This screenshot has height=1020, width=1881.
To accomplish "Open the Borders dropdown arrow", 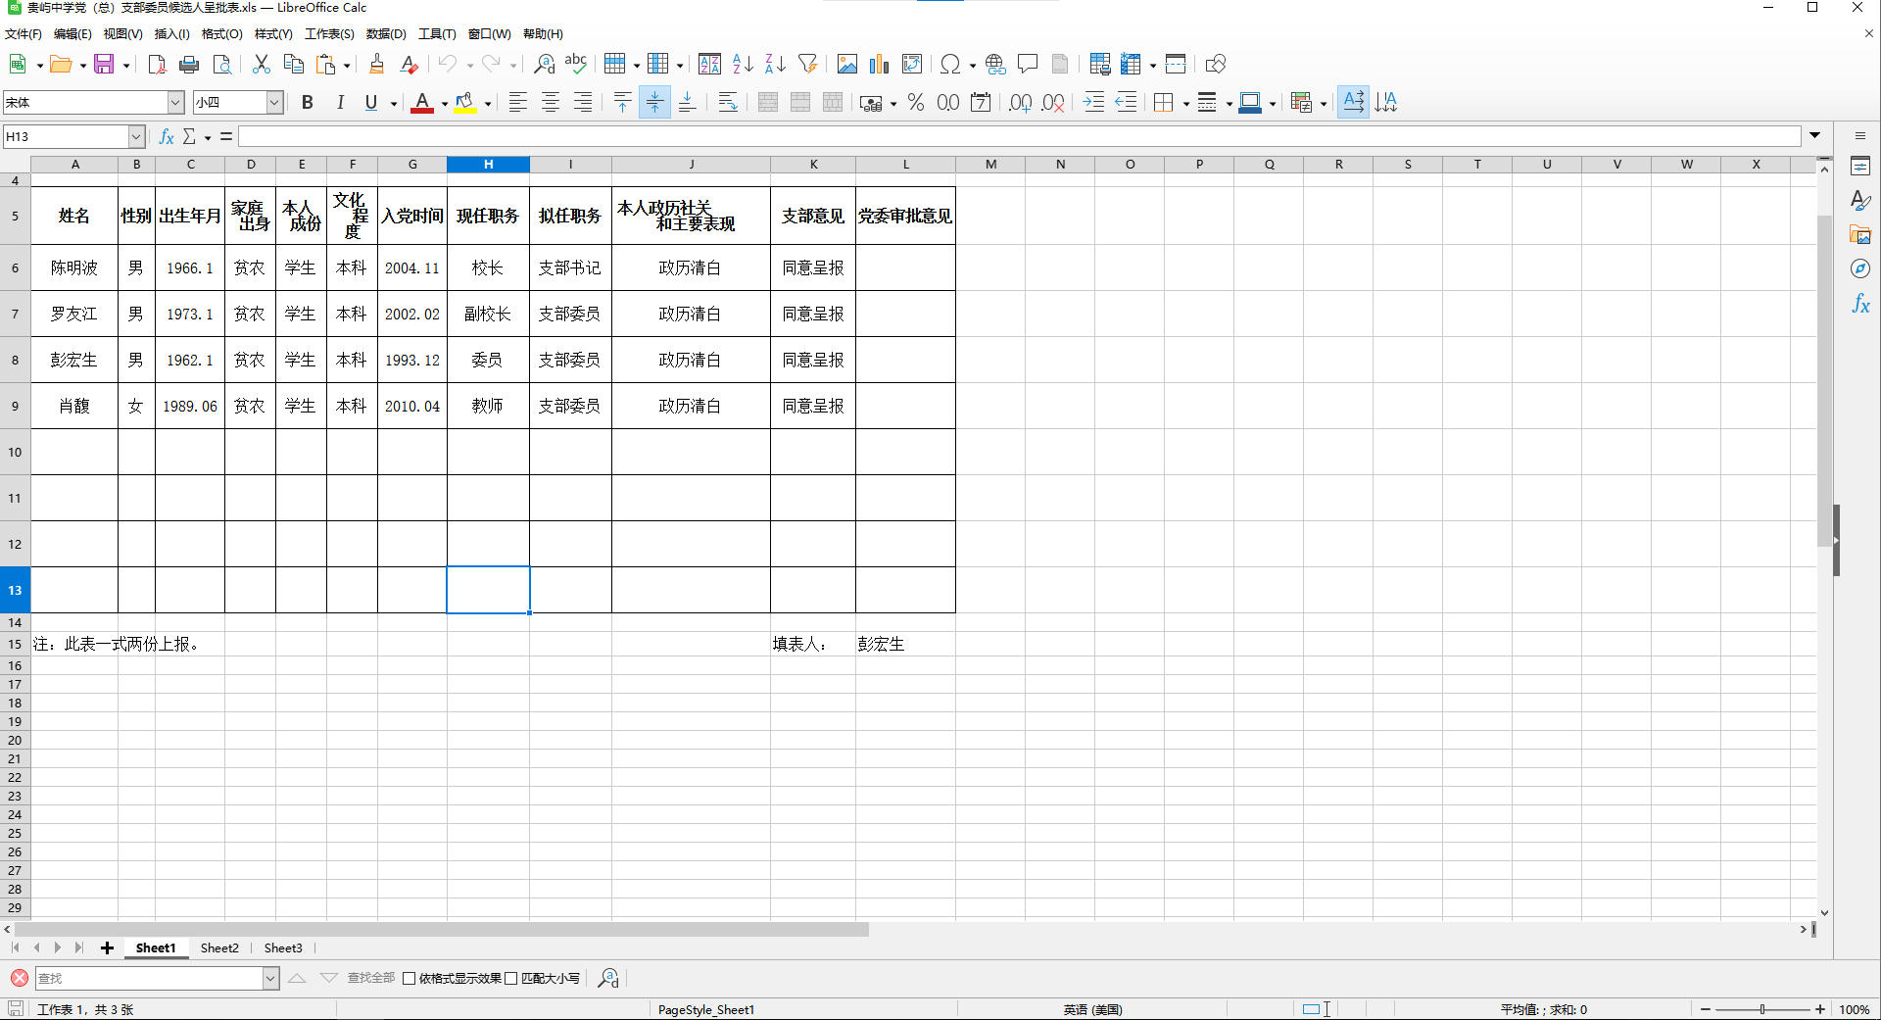I will tap(1186, 104).
